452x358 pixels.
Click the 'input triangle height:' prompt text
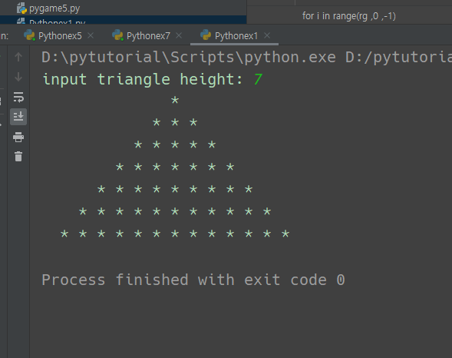click(x=143, y=79)
